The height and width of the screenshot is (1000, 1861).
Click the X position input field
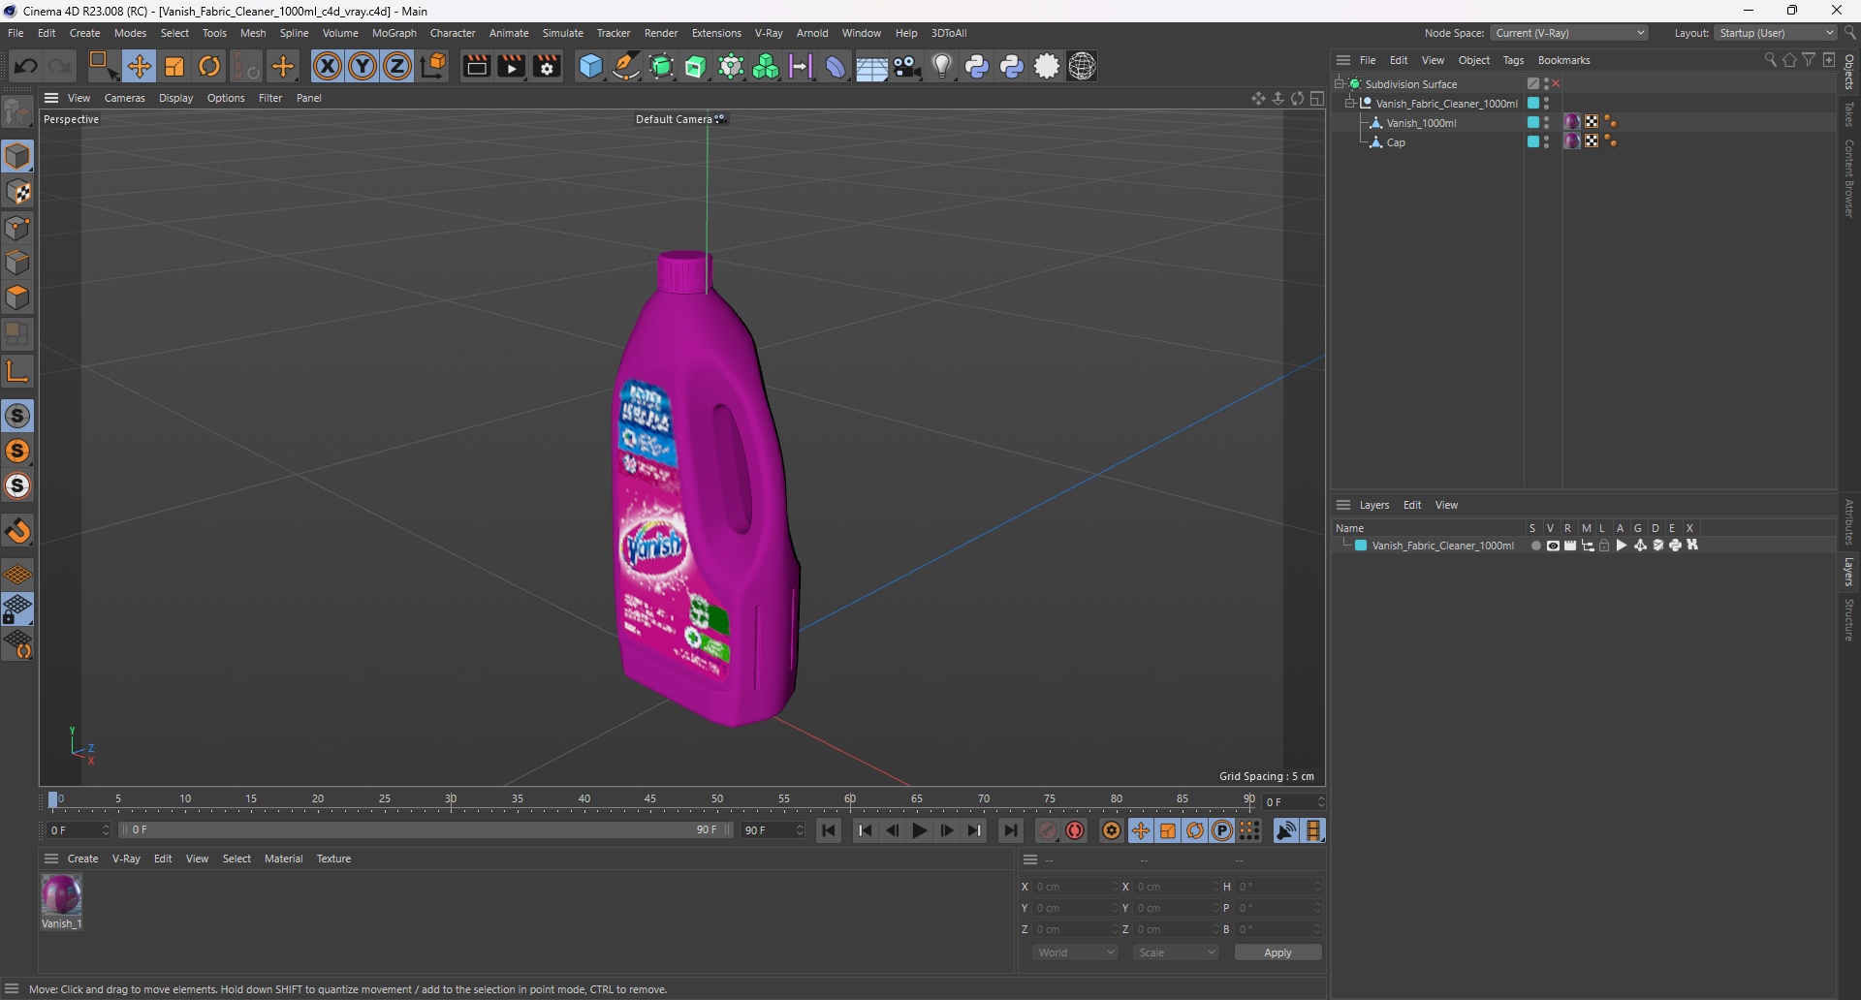tap(1074, 887)
